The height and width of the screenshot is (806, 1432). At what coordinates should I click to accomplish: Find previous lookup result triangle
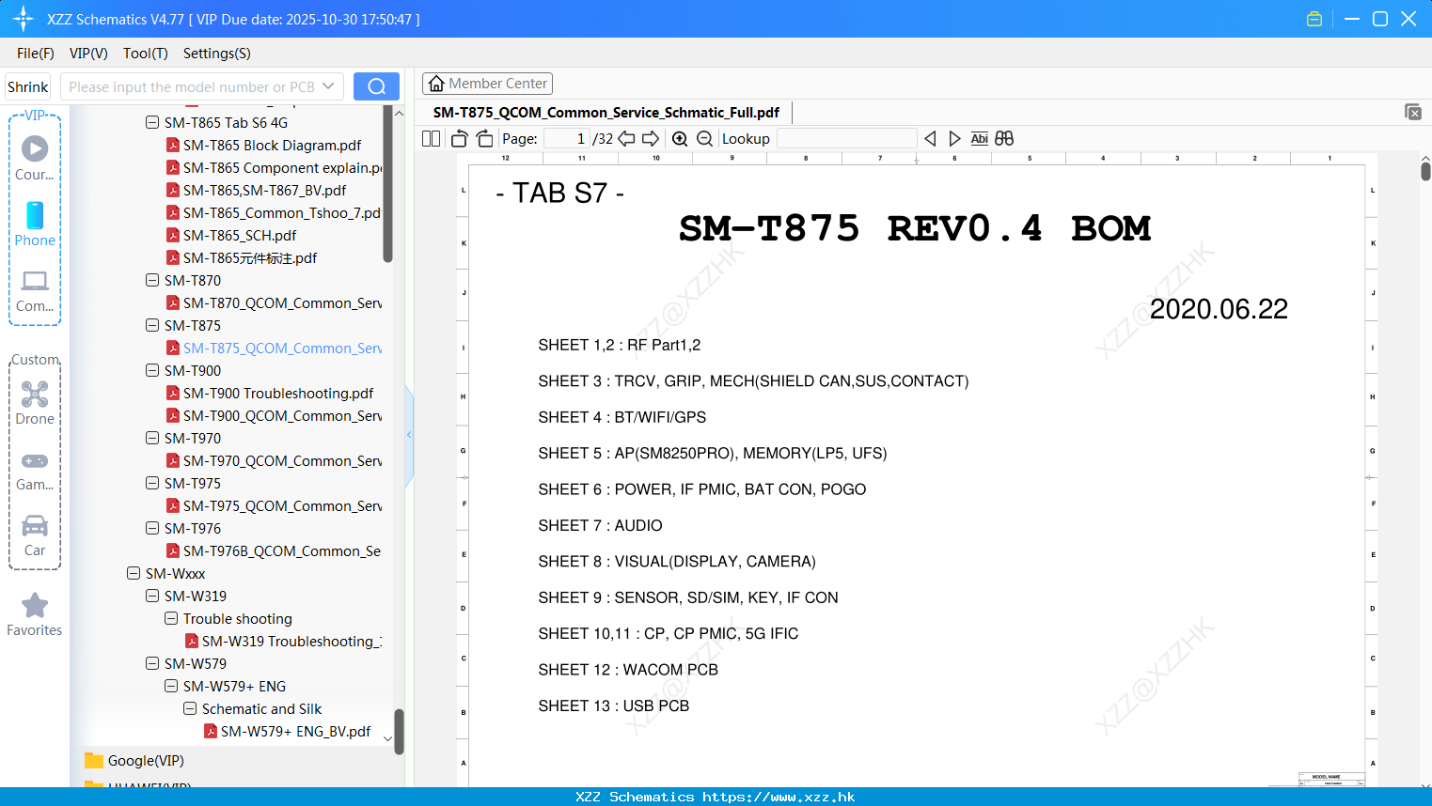(x=930, y=139)
